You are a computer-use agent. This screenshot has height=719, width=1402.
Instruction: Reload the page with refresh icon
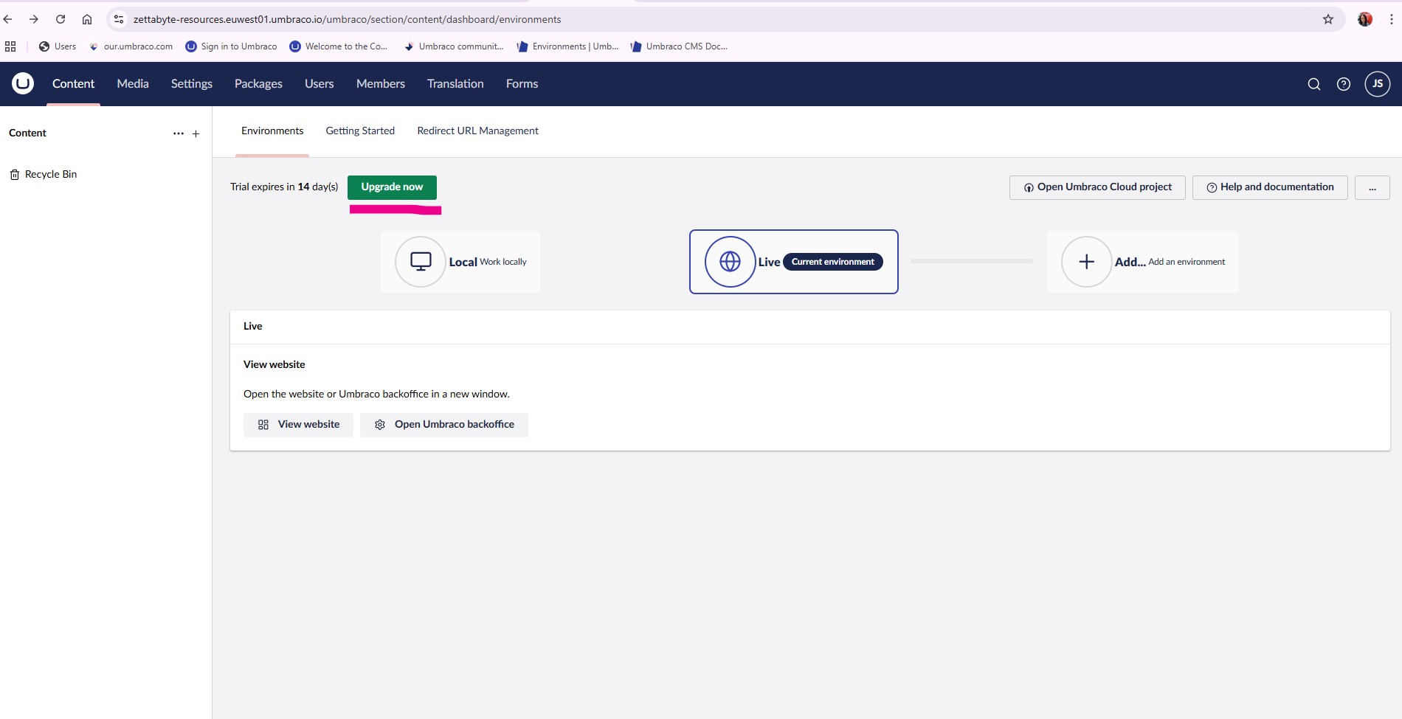pyautogui.click(x=61, y=19)
